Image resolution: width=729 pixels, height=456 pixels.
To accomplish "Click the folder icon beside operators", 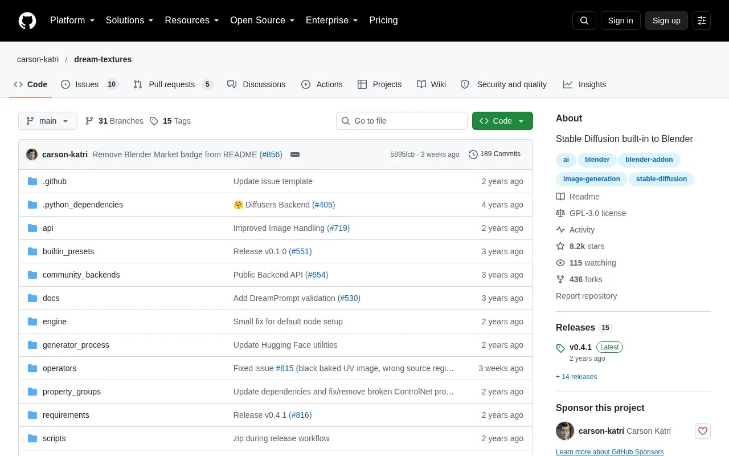I will click(x=32, y=368).
